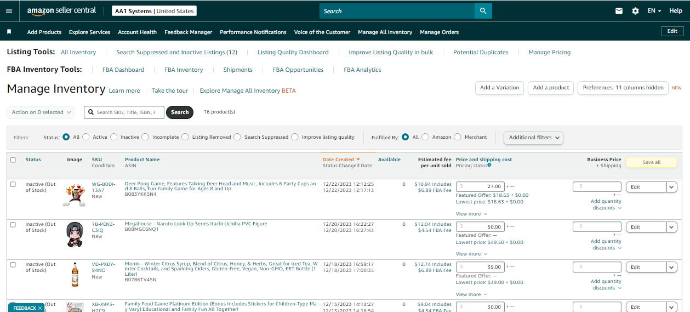Open Voice of the Customer
The height and width of the screenshot is (312, 690).
[x=322, y=32]
